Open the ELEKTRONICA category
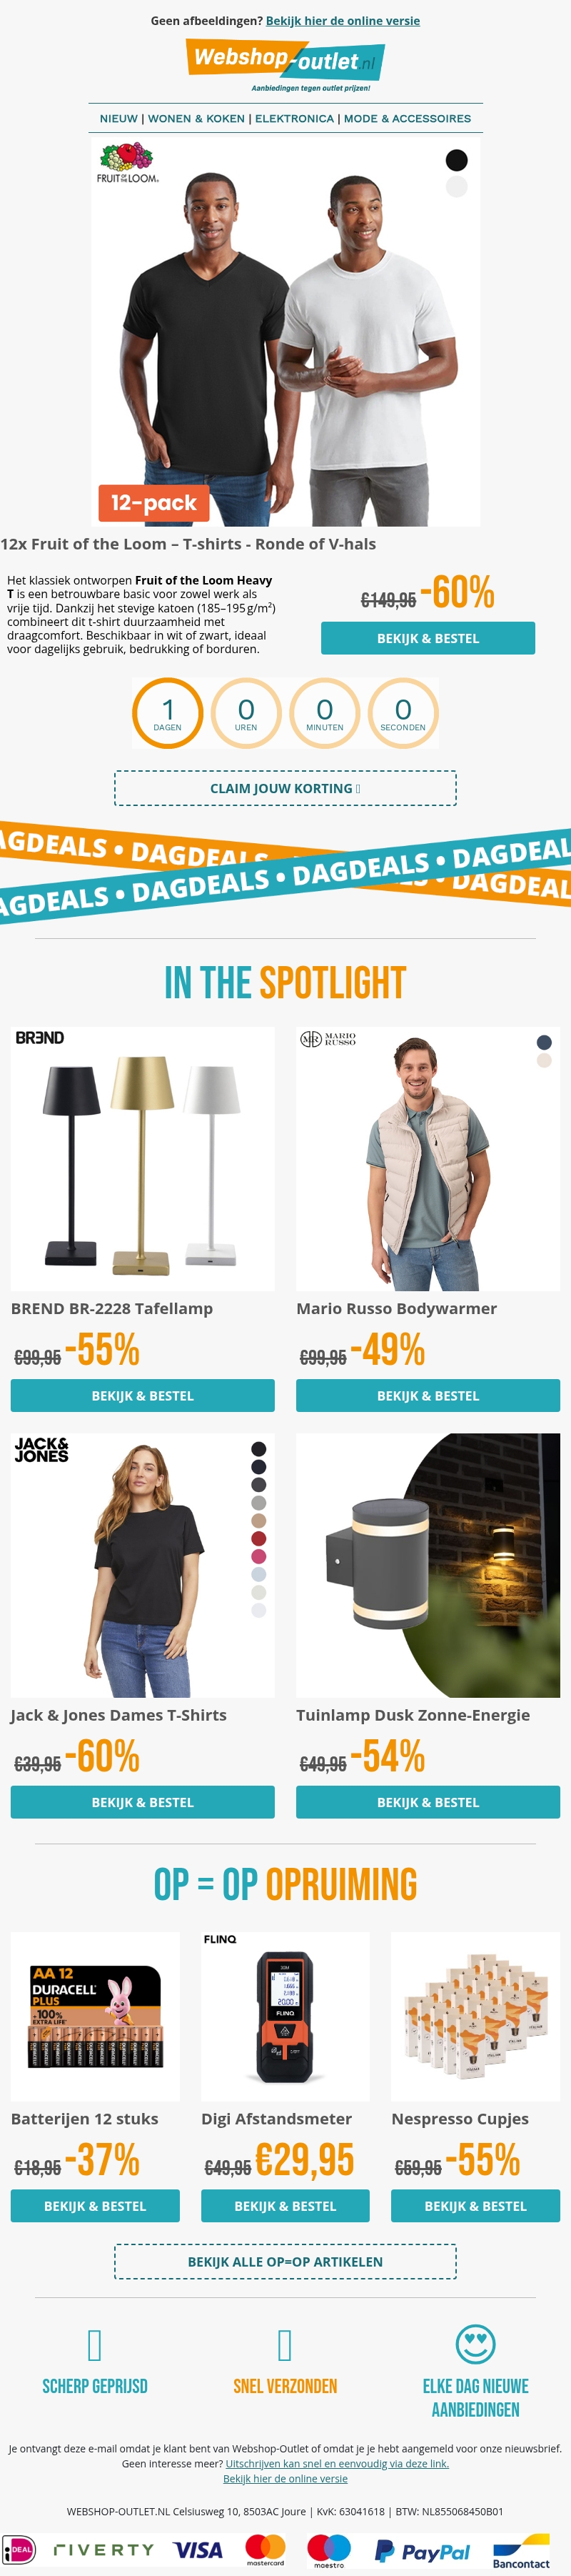The width and height of the screenshot is (571, 2576). pos(295,118)
